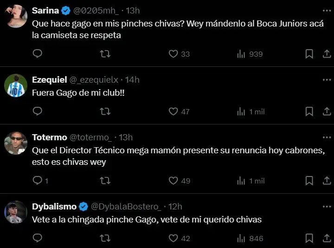The width and height of the screenshot is (334, 248).
Task: Share Ezequiel's tweet
Action: tap(326, 111)
